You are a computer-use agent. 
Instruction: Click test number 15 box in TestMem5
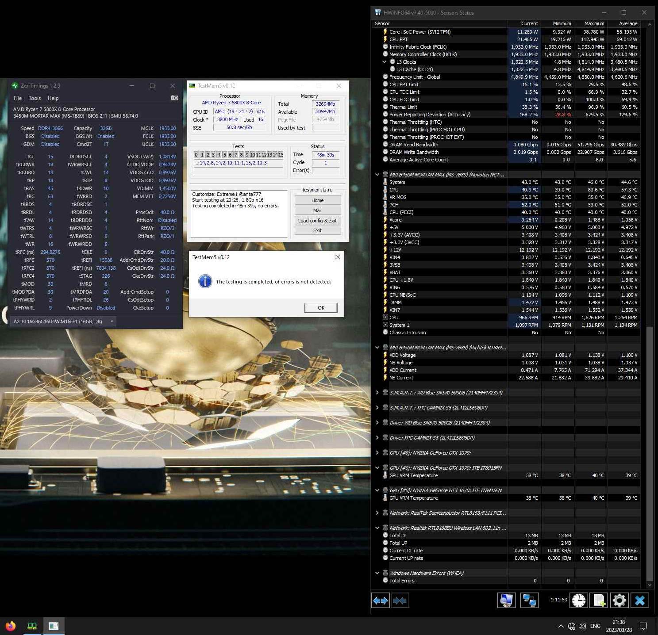[x=281, y=155]
